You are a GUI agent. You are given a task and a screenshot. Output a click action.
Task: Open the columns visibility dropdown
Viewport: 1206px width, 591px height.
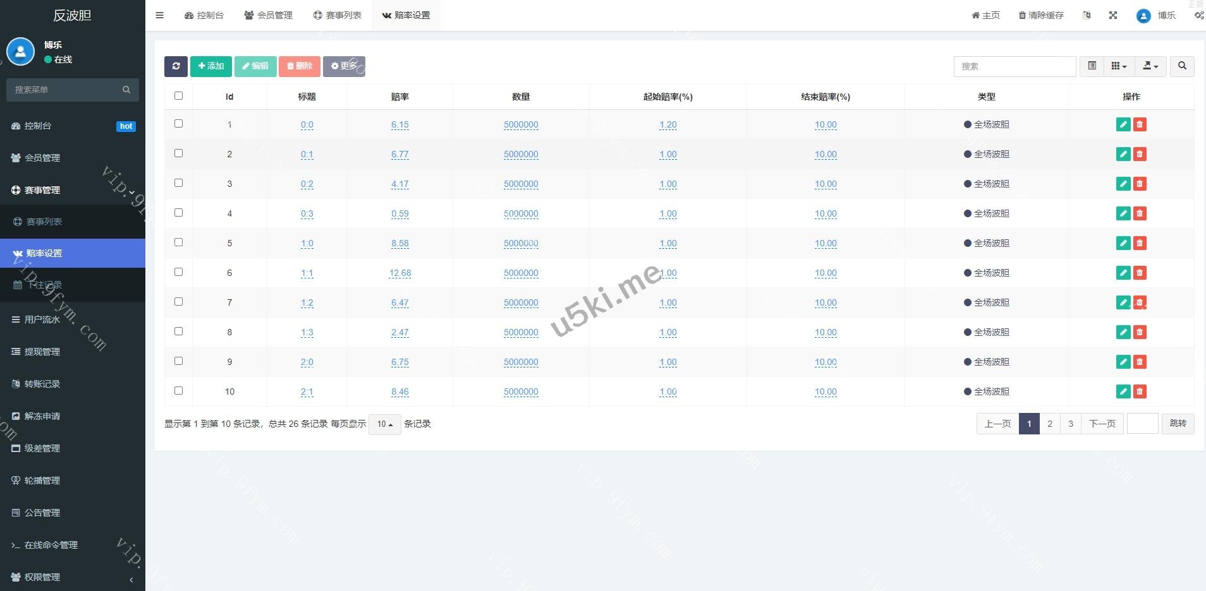point(1119,66)
